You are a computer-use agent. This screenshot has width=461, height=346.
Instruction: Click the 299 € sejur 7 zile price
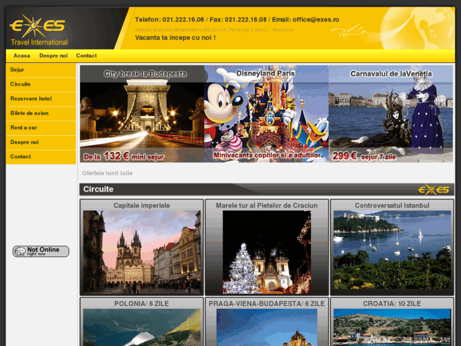tap(364, 156)
